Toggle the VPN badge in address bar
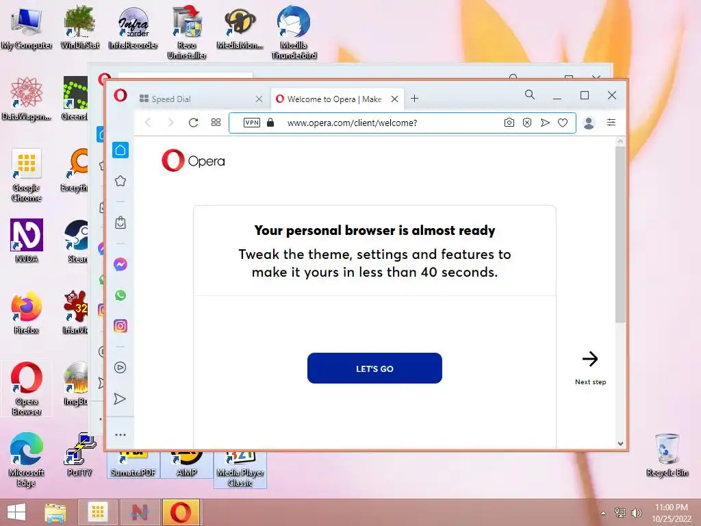The height and width of the screenshot is (526, 701). [x=252, y=123]
